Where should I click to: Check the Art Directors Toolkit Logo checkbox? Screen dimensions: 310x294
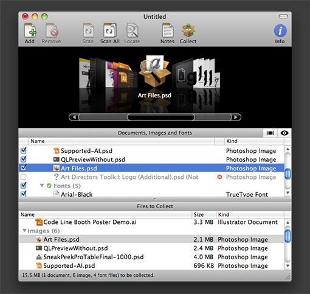(x=24, y=177)
